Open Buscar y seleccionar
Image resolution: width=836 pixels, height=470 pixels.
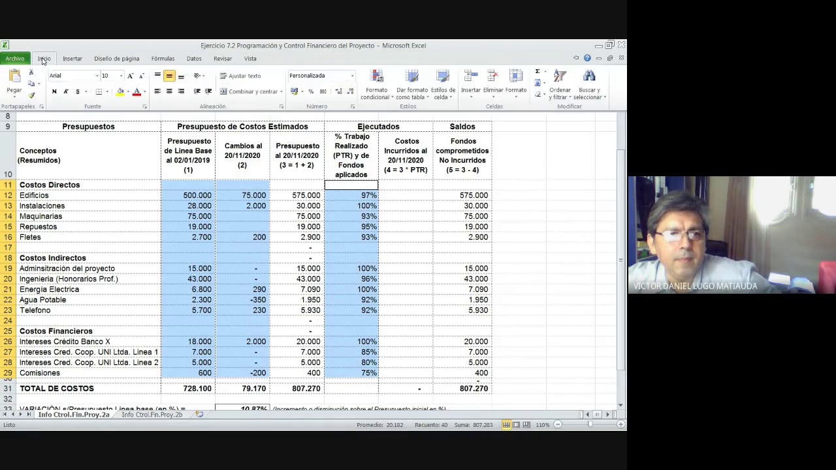pyautogui.click(x=590, y=85)
